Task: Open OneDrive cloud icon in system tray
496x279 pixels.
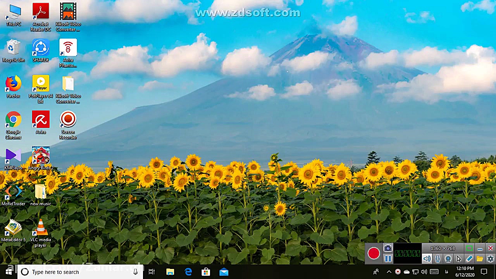Action: (x=406, y=272)
